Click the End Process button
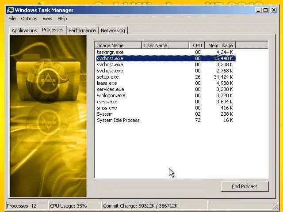This screenshot has height=212, width=283. tap(245, 186)
